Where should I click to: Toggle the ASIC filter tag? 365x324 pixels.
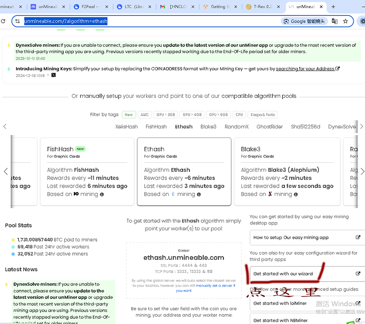[144, 115]
